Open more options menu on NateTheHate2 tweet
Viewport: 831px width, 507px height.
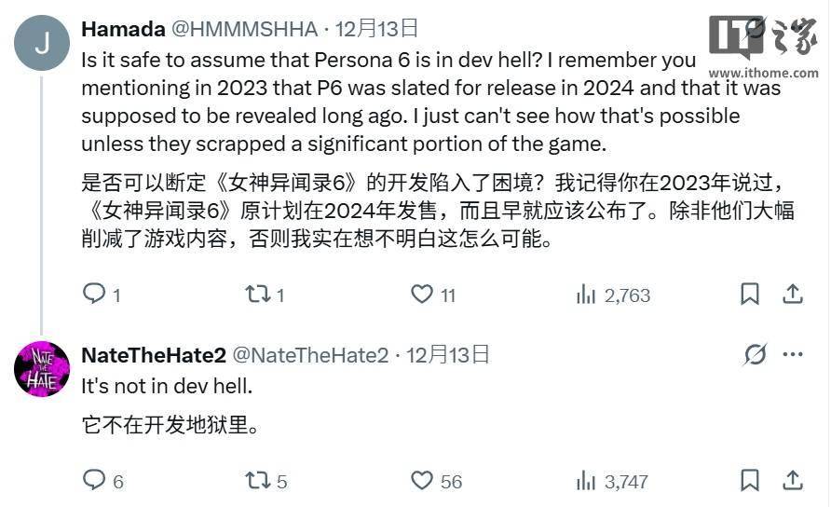(793, 354)
